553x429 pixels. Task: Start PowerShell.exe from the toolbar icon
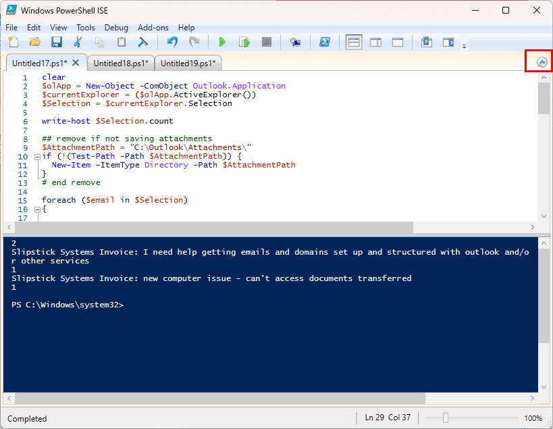click(x=325, y=43)
